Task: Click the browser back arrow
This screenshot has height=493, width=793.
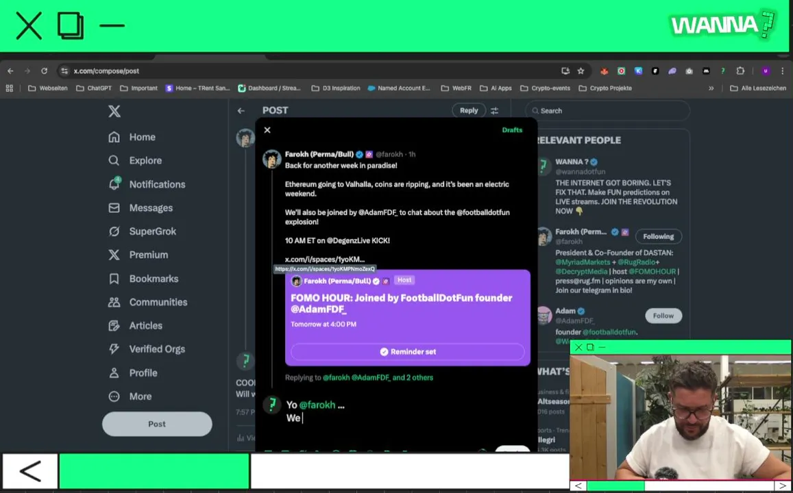Action: [10, 71]
